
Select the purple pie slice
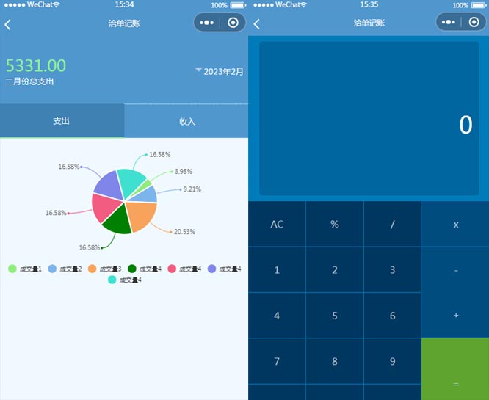109,186
